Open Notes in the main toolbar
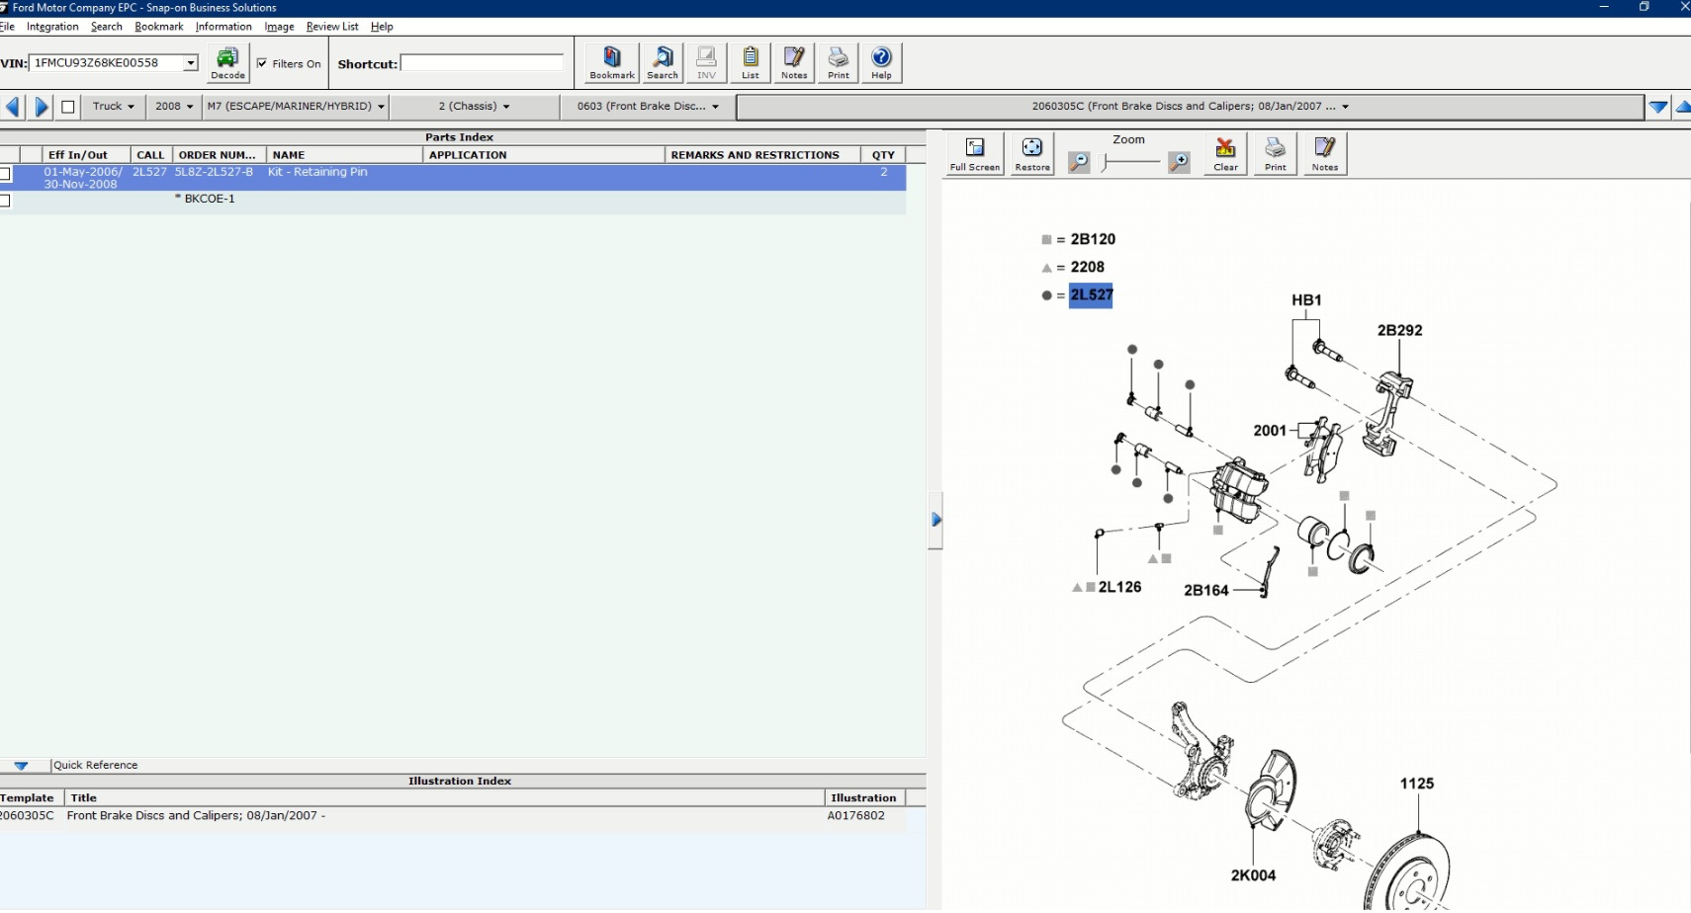 [x=794, y=62]
